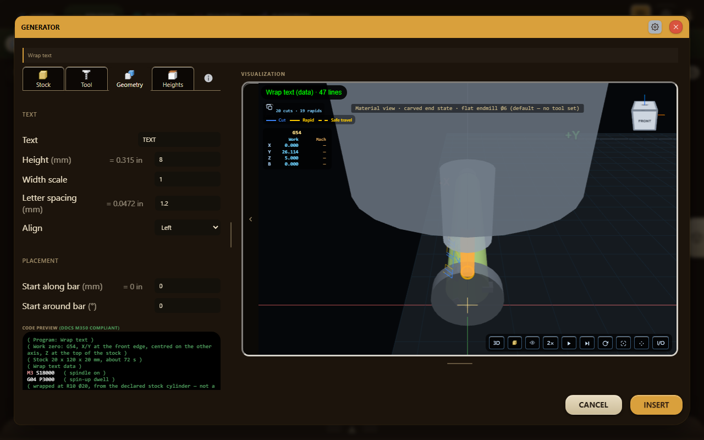Change 2x playback speed

[551, 343]
